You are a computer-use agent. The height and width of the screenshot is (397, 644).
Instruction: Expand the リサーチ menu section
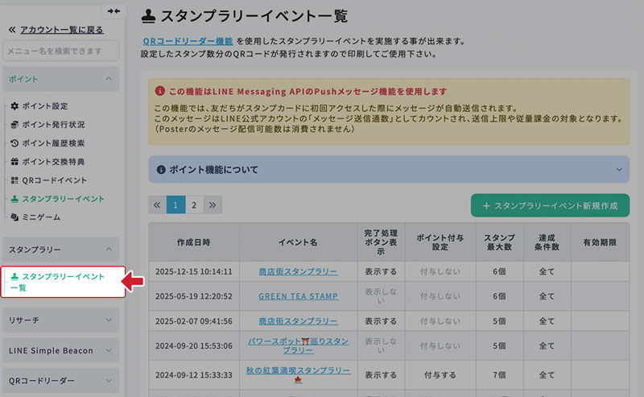click(109, 320)
